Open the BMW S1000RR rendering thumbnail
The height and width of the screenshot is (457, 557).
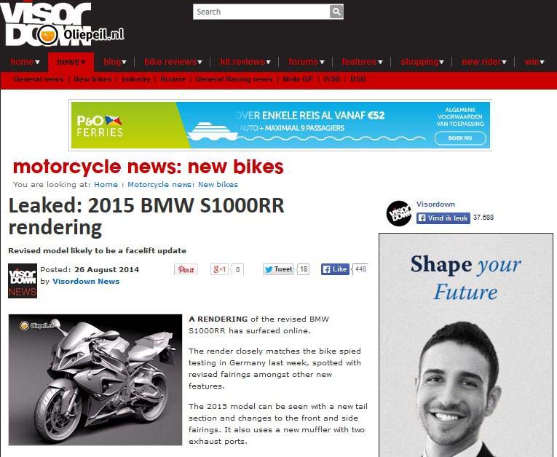(x=95, y=380)
